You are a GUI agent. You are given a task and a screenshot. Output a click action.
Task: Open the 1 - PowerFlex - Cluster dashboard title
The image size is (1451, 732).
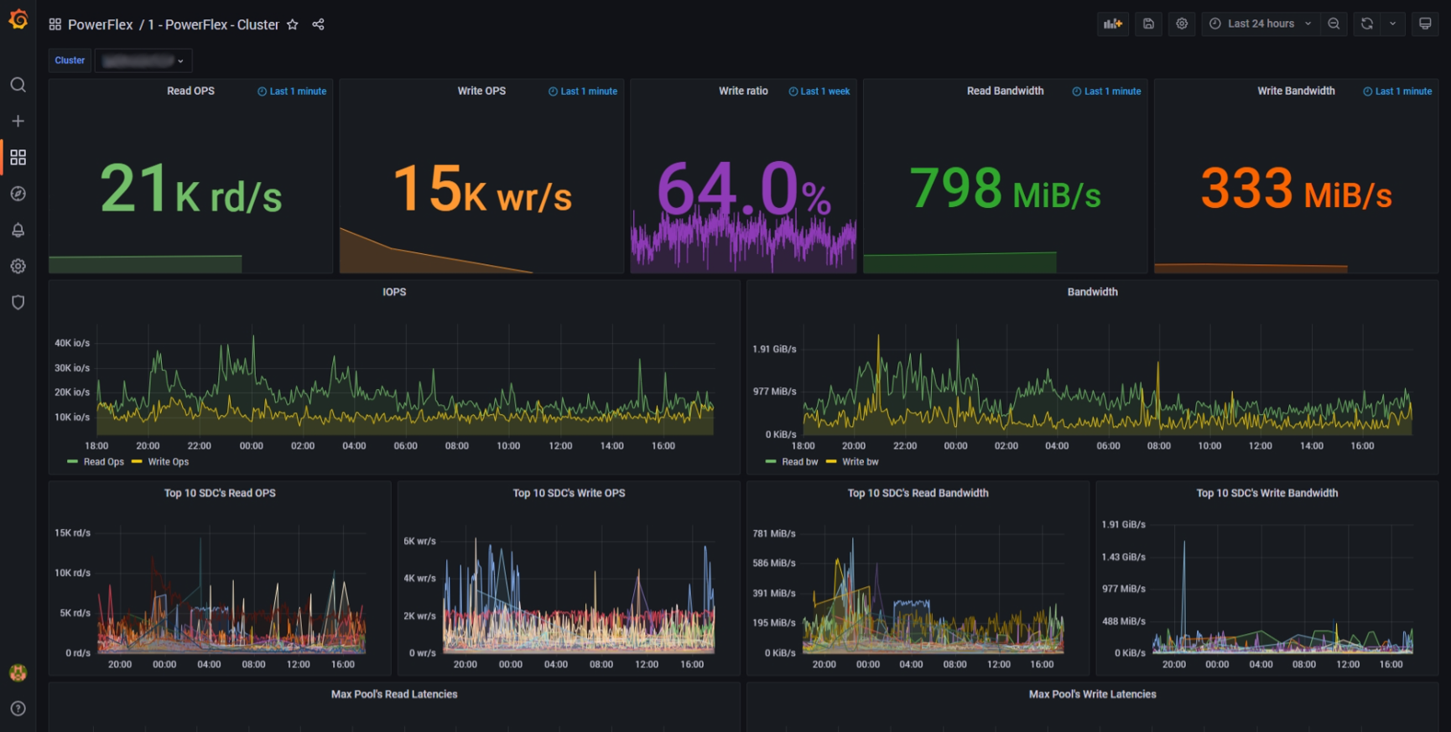(213, 24)
